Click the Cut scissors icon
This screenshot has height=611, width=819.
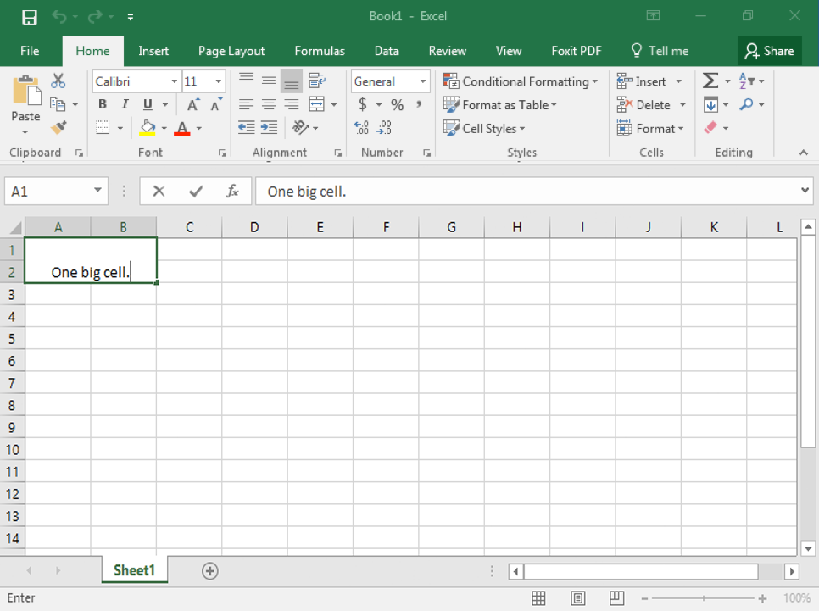pos(58,81)
